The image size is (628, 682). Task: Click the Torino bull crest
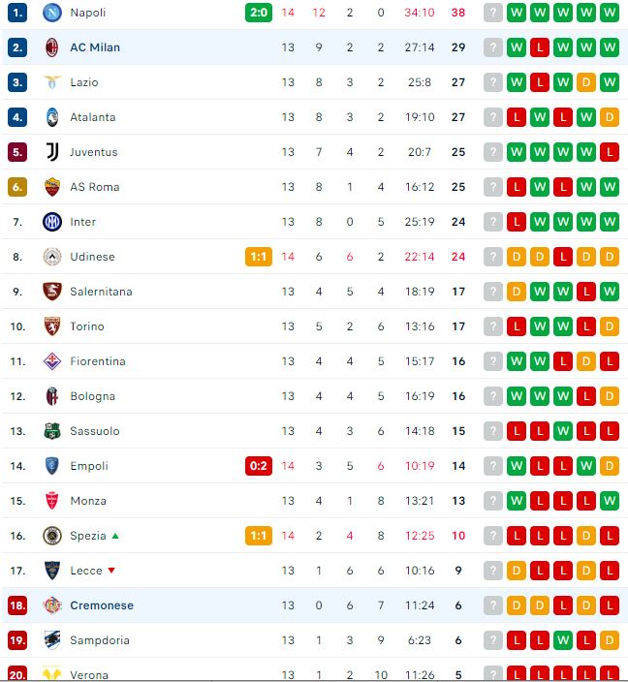[52, 326]
